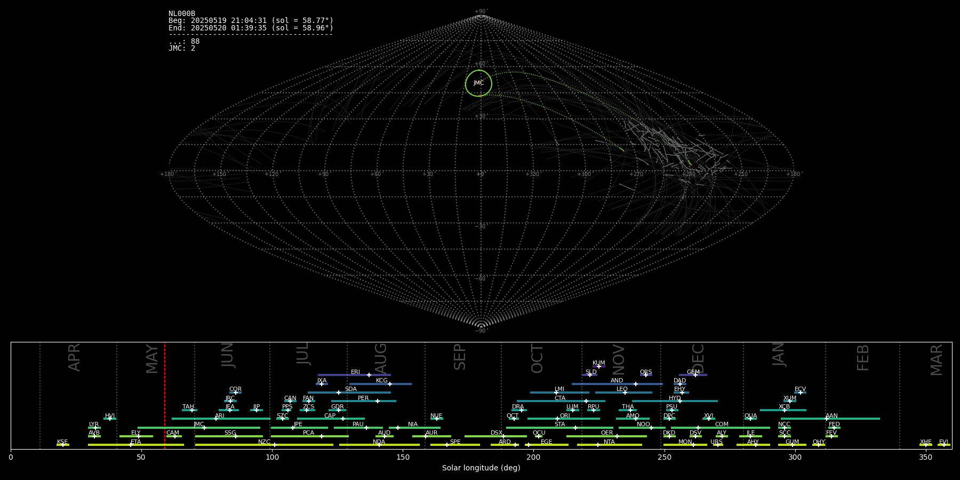Click the SPE shower label
This screenshot has width=960, height=480.
(x=455, y=442)
